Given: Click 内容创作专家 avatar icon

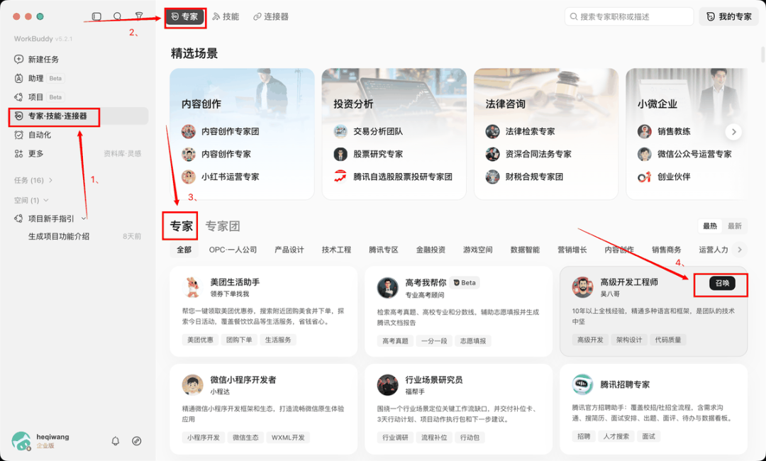Looking at the screenshot, I should click(189, 154).
